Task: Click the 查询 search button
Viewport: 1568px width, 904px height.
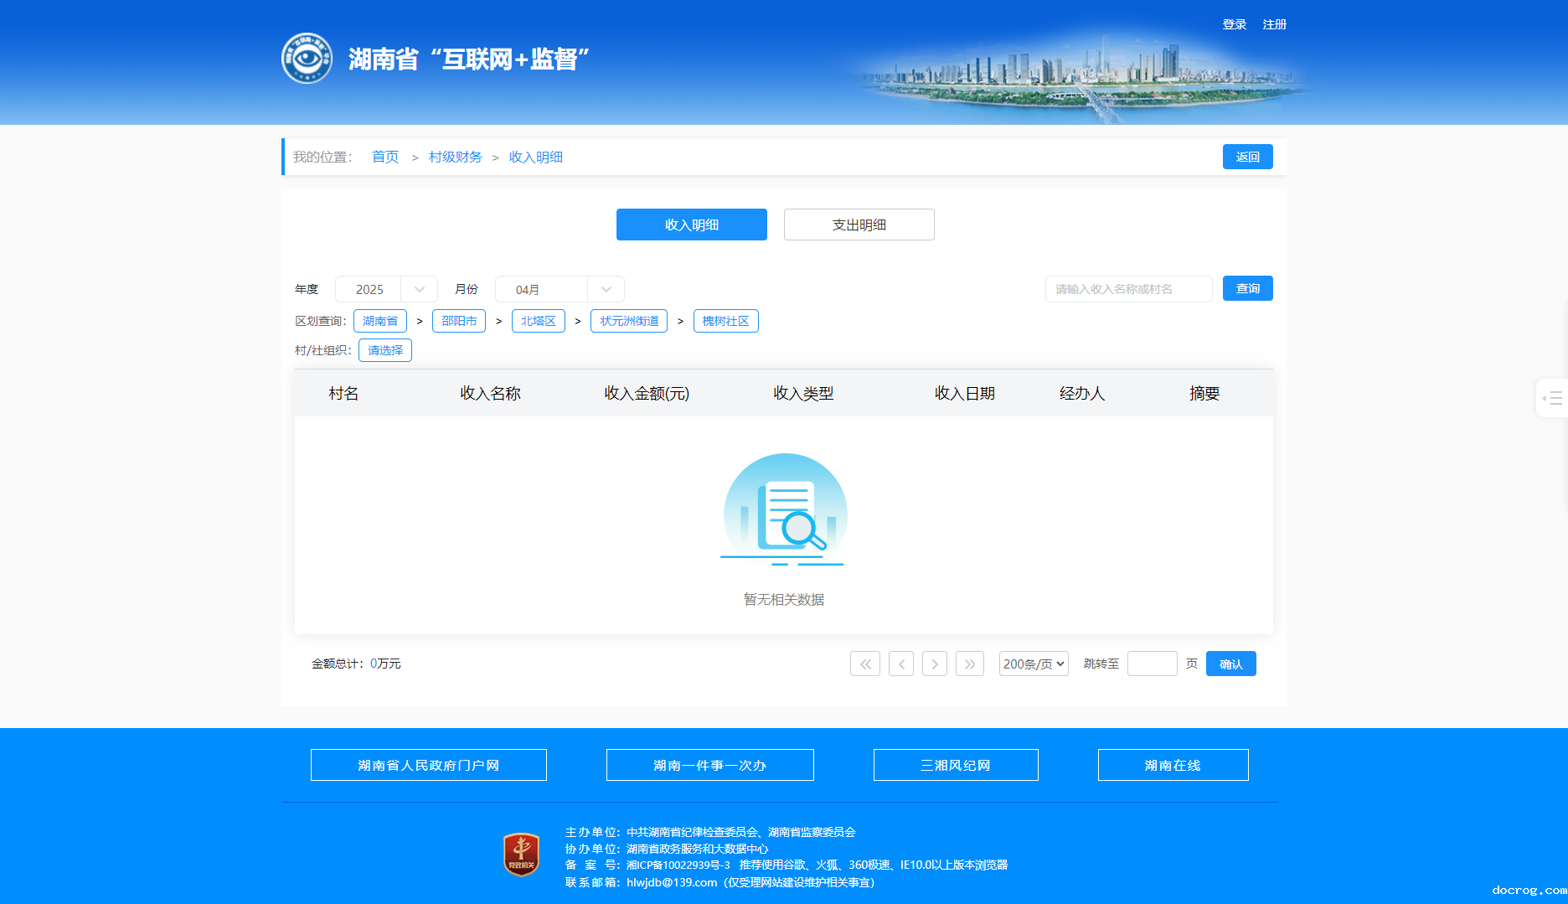Action: tap(1247, 288)
